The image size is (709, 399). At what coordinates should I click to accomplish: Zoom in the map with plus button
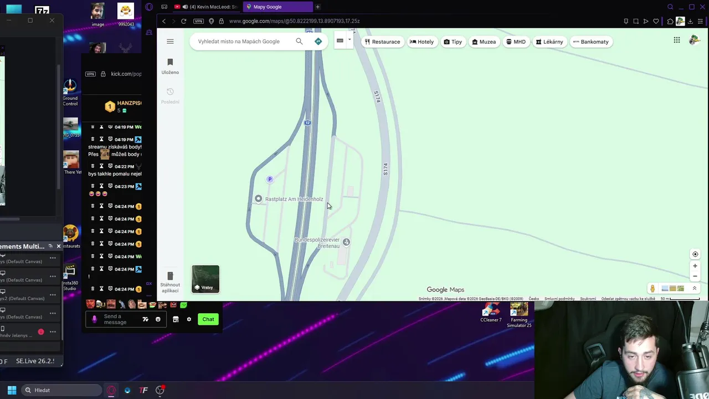(695, 266)
